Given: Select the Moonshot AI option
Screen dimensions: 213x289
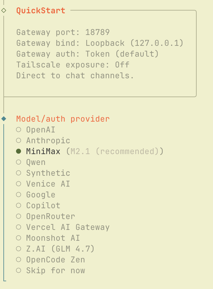Looking at the screenshot, I should coord(19,238).
